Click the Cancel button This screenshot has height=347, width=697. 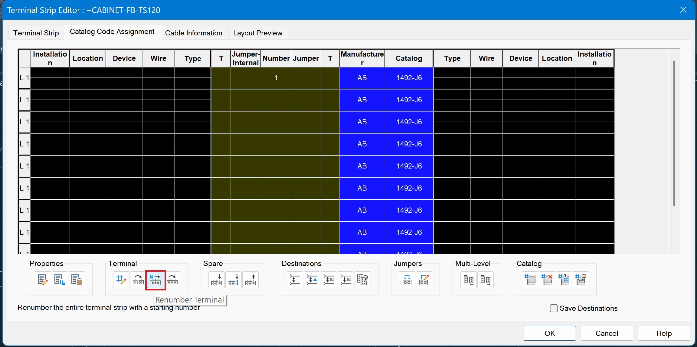[x=607, y=333]
